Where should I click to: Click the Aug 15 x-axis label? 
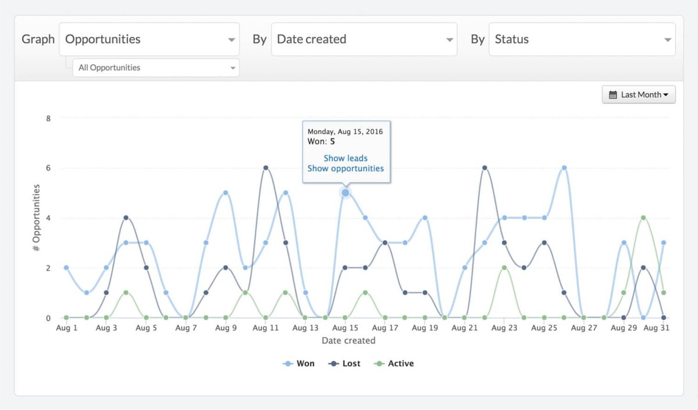pyautogui.click(x=345, y=328)
